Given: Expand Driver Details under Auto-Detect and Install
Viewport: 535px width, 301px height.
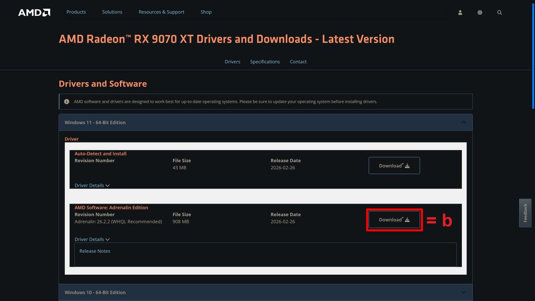Looking at the screenshot, I should [x=92, y=186].
